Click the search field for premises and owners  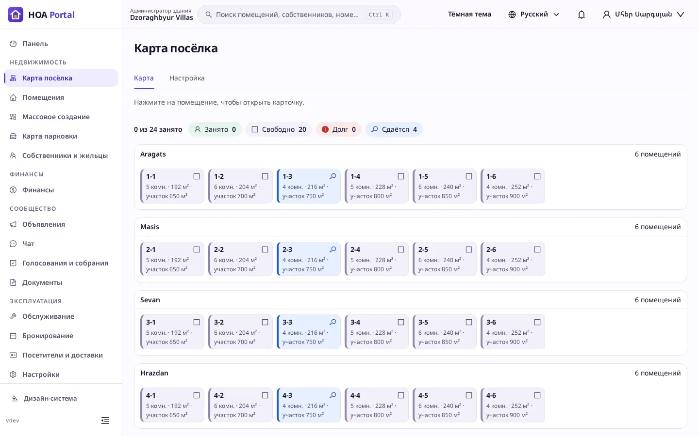299,15
